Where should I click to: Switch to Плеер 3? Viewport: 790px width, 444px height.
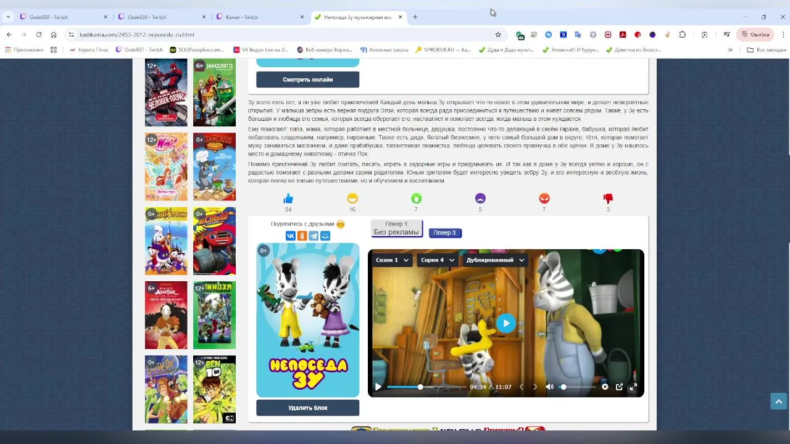(444, 232)
